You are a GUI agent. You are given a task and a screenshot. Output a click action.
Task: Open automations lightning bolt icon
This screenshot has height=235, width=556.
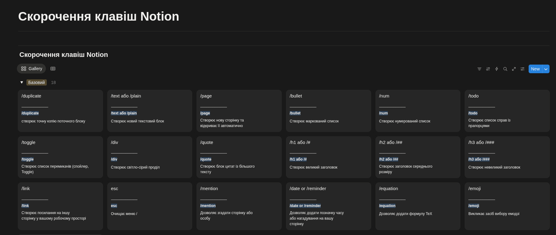tap(496, 69)
